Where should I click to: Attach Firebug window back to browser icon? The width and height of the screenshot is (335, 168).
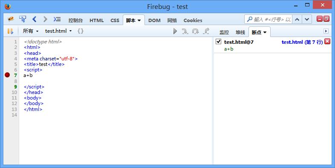pos(326,19)
